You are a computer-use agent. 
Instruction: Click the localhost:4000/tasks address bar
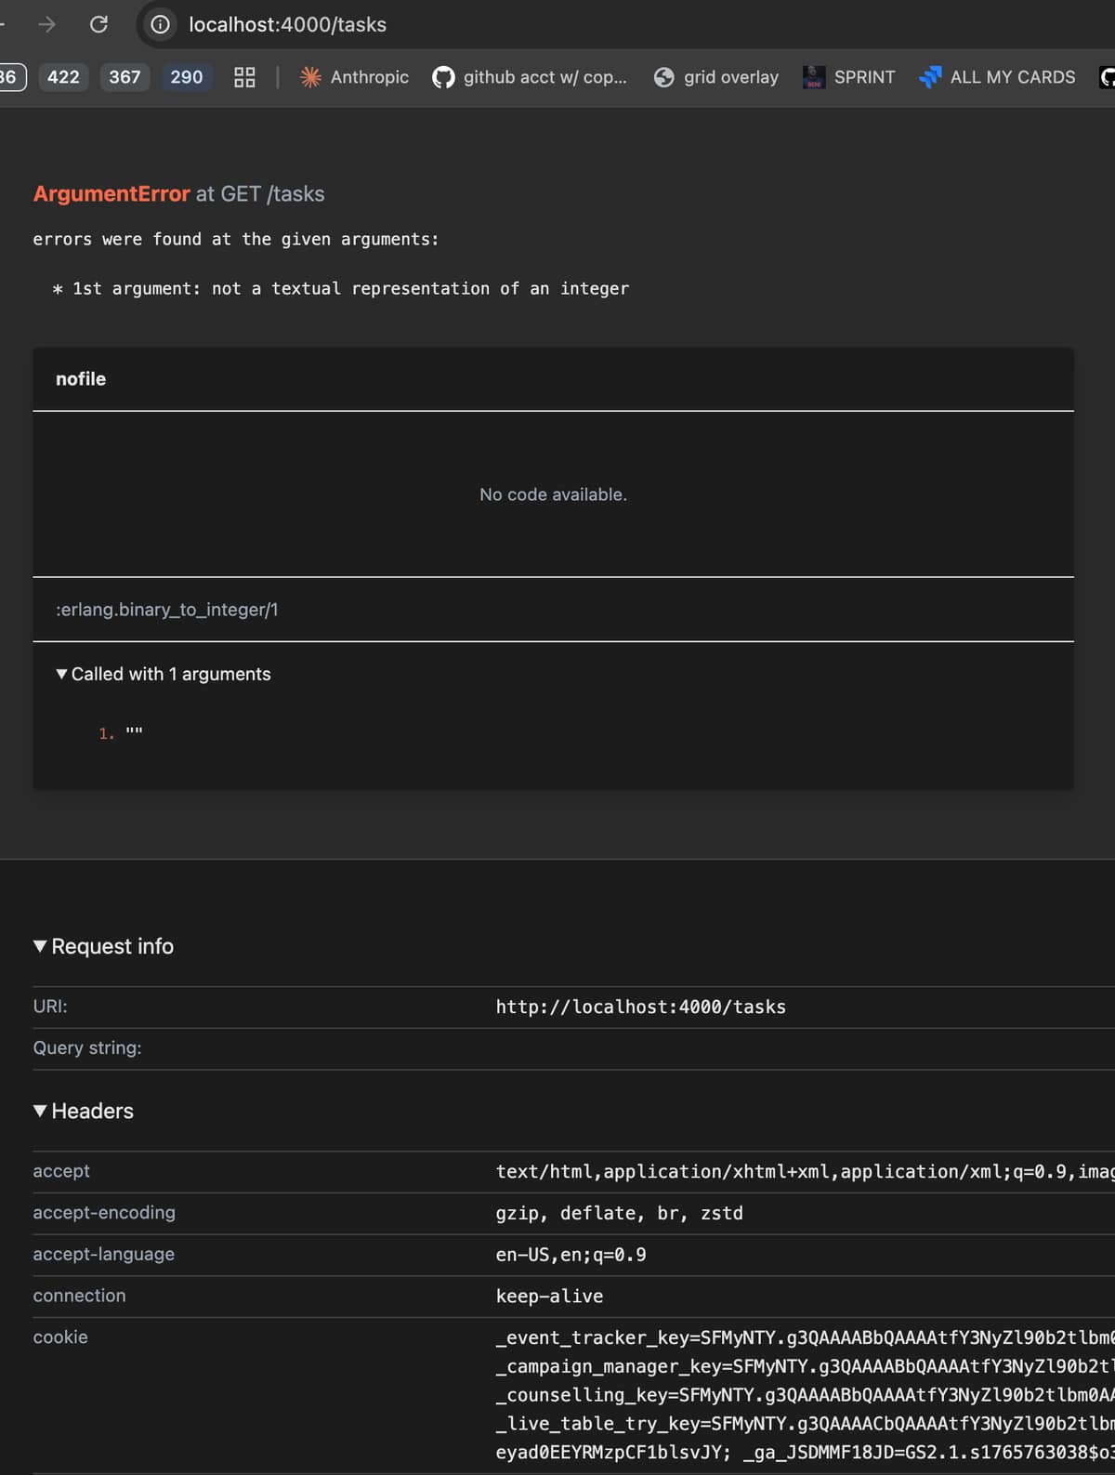click(288, 24)
